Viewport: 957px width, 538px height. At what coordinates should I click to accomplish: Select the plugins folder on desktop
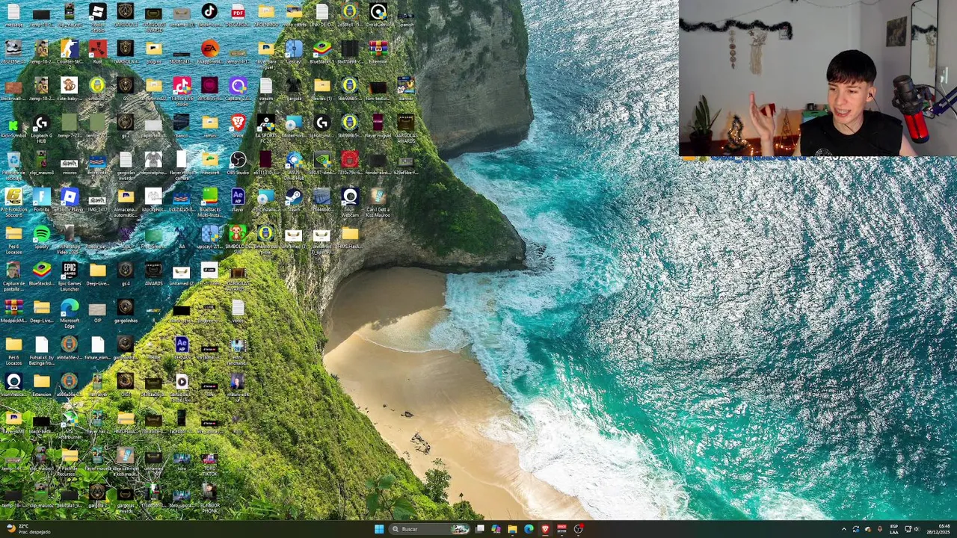tap(153, 52)
